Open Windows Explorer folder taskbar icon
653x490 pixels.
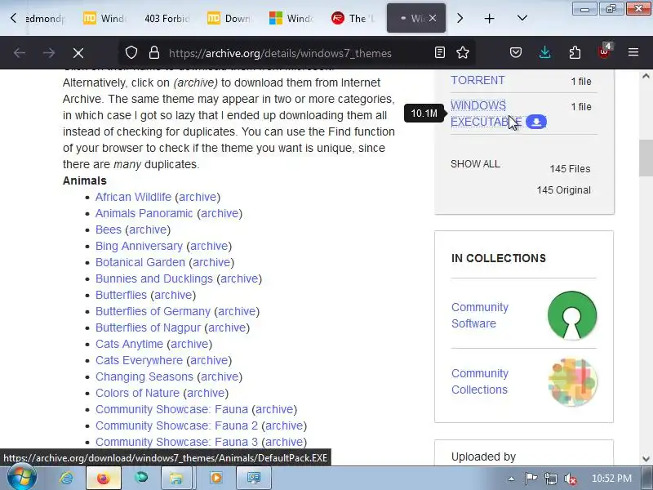pos(175,478)
